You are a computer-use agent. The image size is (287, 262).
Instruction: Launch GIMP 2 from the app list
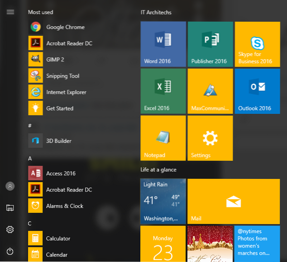tap(55, 60)
